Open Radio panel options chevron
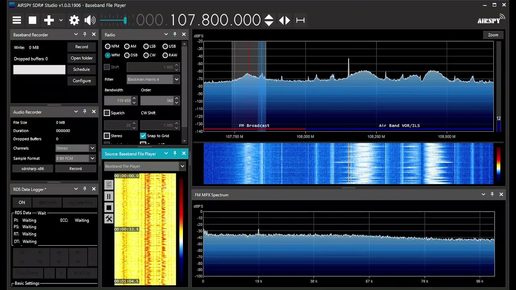The height and width of the screenshot is (290, 516). click(x=166, y=35)
